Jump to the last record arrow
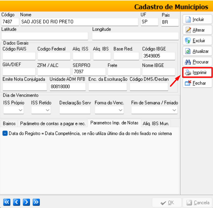 [x=36, y=202]
